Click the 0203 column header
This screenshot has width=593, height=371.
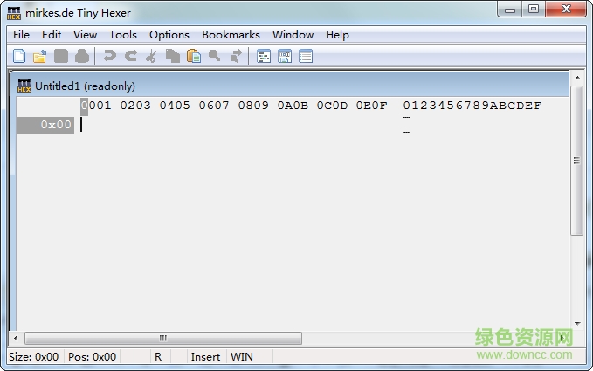pyautogui.click(x=135, y=106)
